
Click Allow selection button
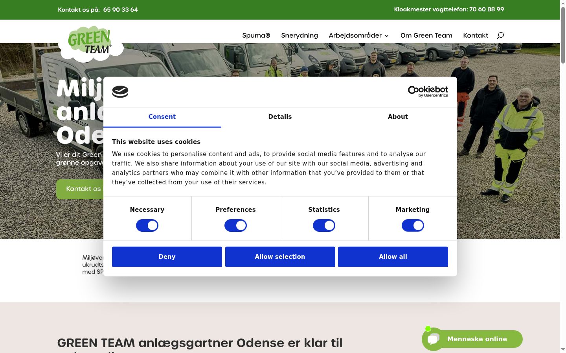coord(280,257)
